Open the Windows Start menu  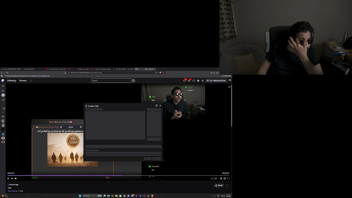pos(80,196)
